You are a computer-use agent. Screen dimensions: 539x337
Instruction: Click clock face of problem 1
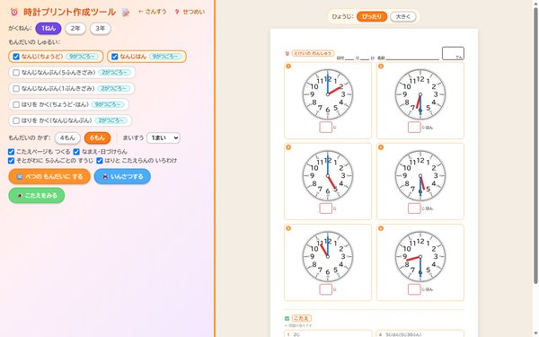pyautogui.click(x=328, y=94)
